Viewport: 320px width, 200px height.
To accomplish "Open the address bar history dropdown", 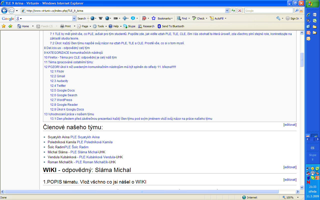I will click(x=227, y=10).
